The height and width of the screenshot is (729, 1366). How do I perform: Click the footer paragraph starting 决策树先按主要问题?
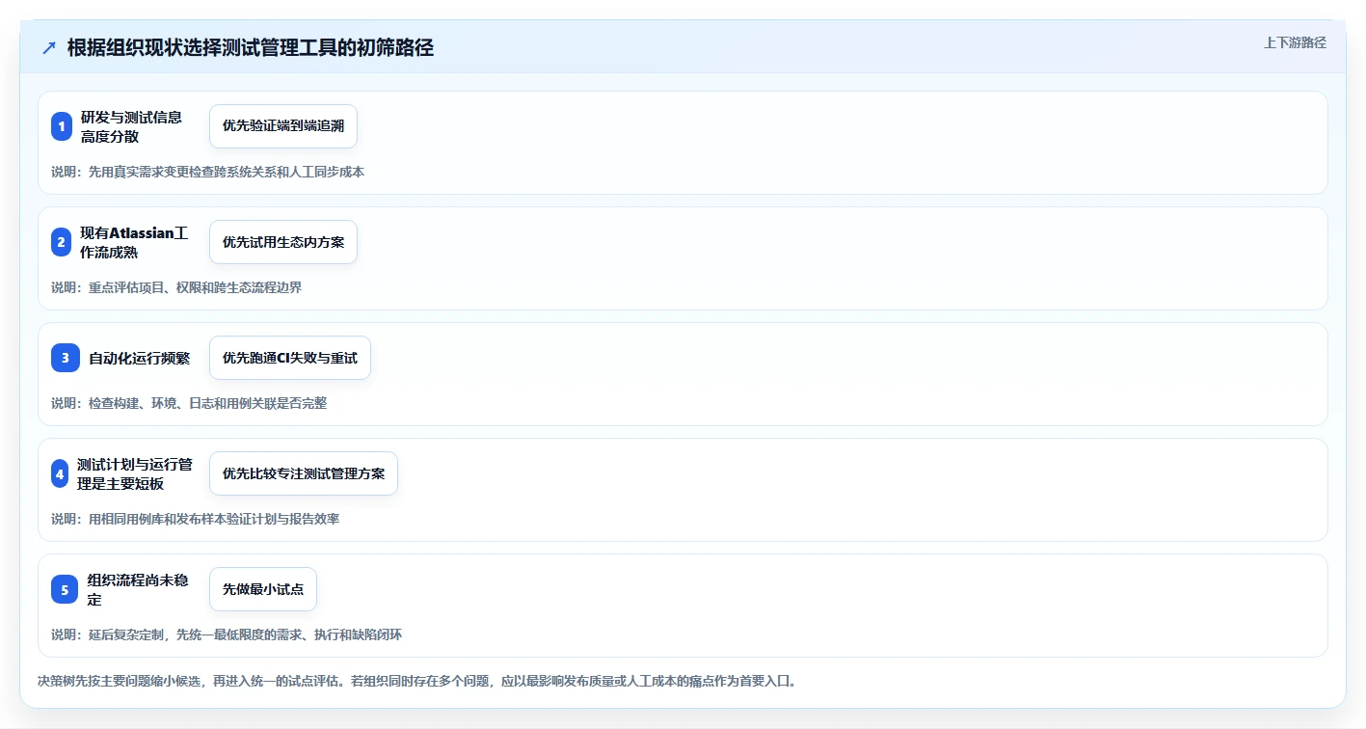tap(416, 681)
